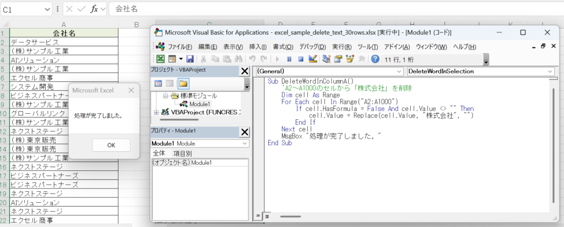Click the (オブジェクト名) Module1 value field

click(x=219, y=162)
